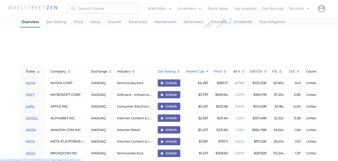Open the AAPL ticker link
338x161 pixels.
30,106
